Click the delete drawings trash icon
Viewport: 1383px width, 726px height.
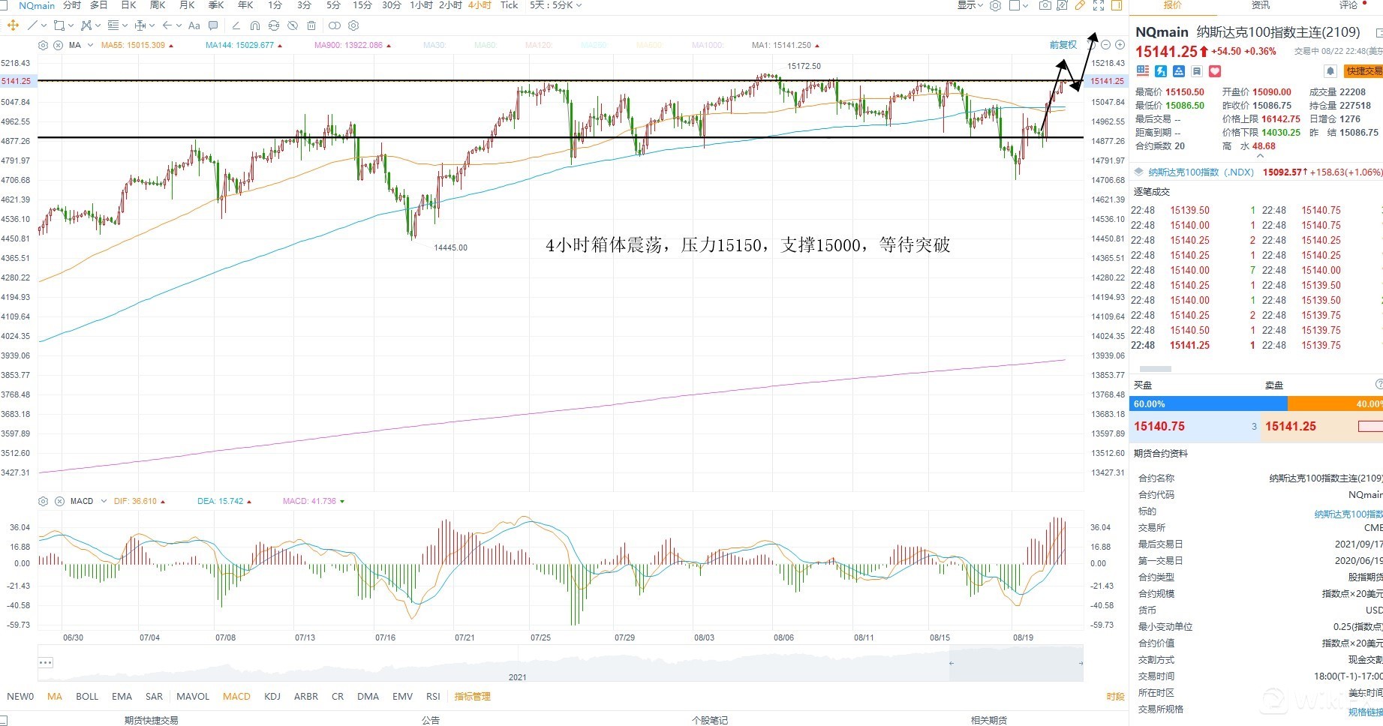[x=311, y=25]
